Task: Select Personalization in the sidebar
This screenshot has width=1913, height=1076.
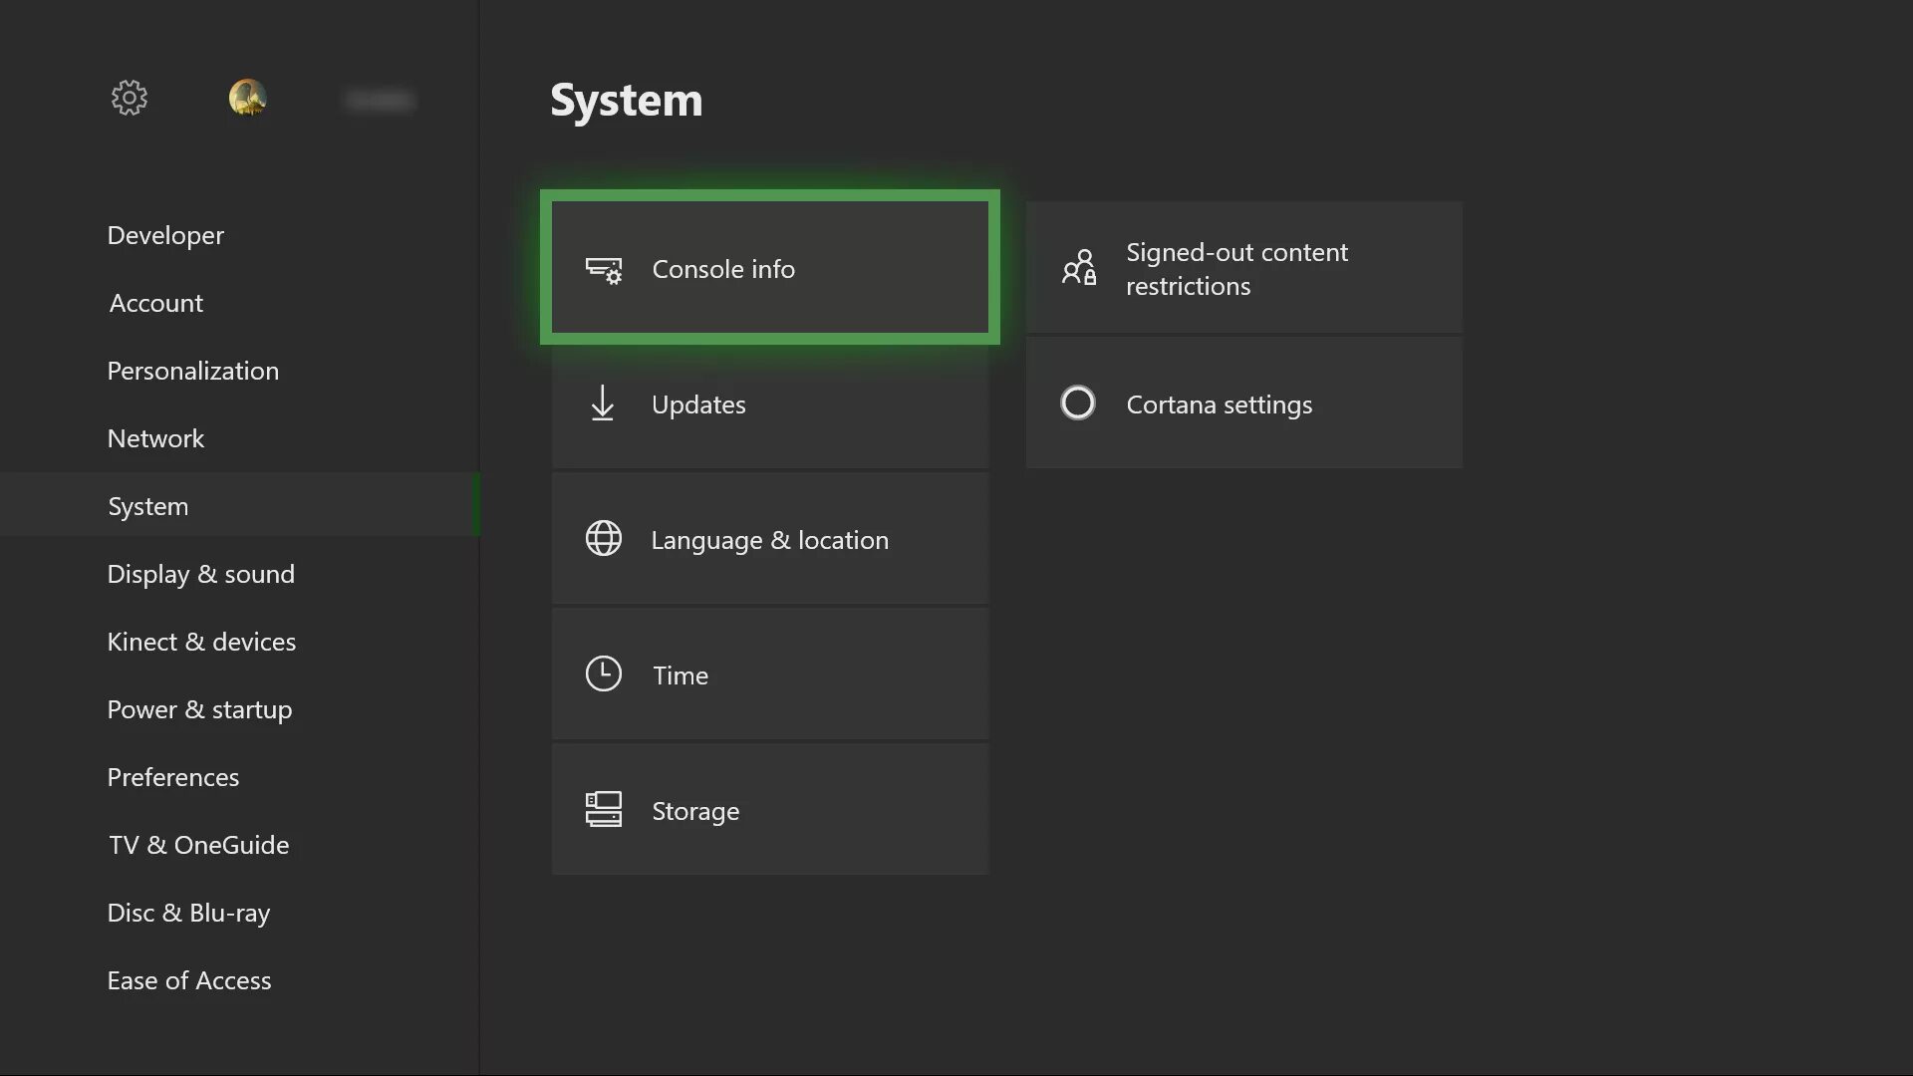Action: tap(193, 371)
